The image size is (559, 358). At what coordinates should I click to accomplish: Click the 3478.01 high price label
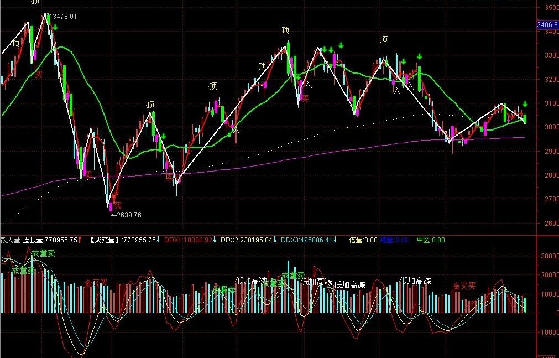(65, 17)
